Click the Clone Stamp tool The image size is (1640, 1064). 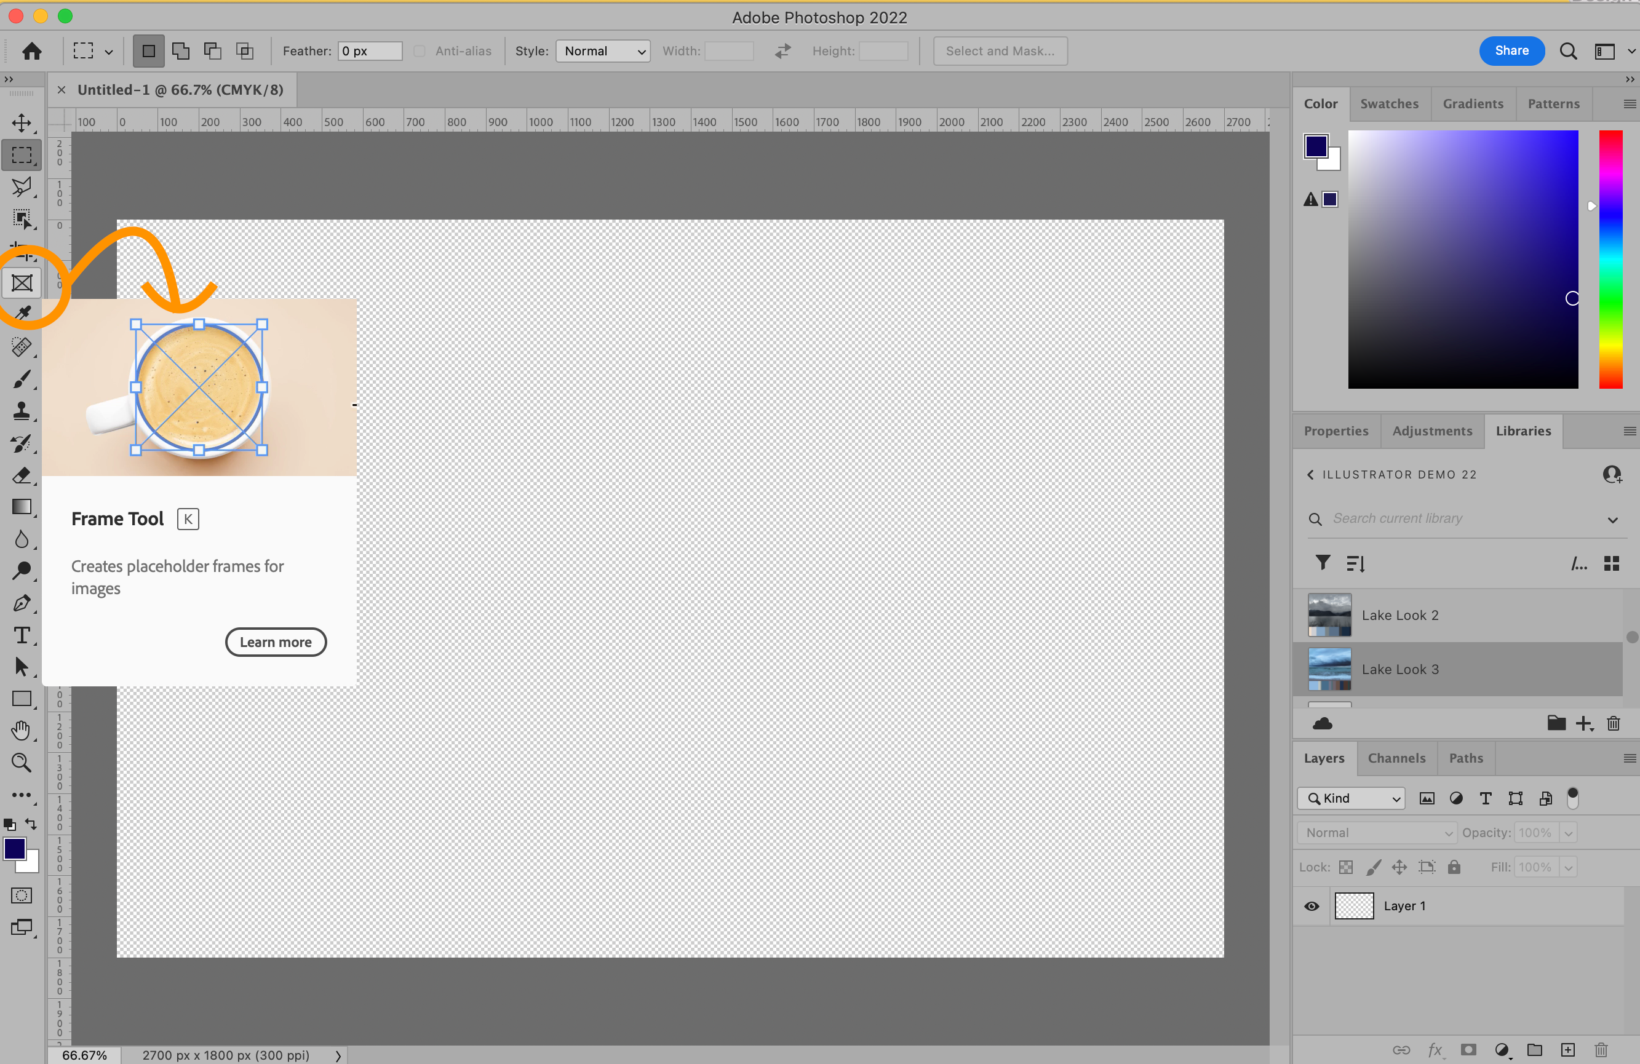click(x=22, y=411)
